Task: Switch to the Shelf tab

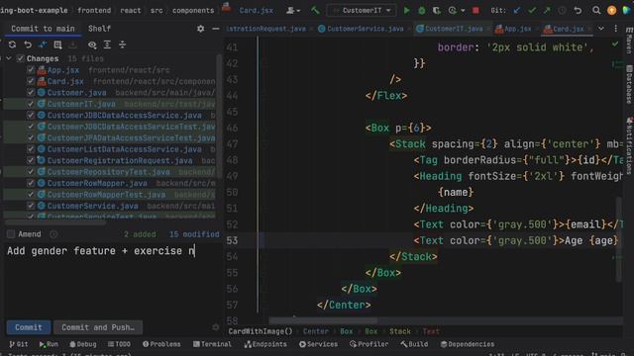Action: click(99, 29)
